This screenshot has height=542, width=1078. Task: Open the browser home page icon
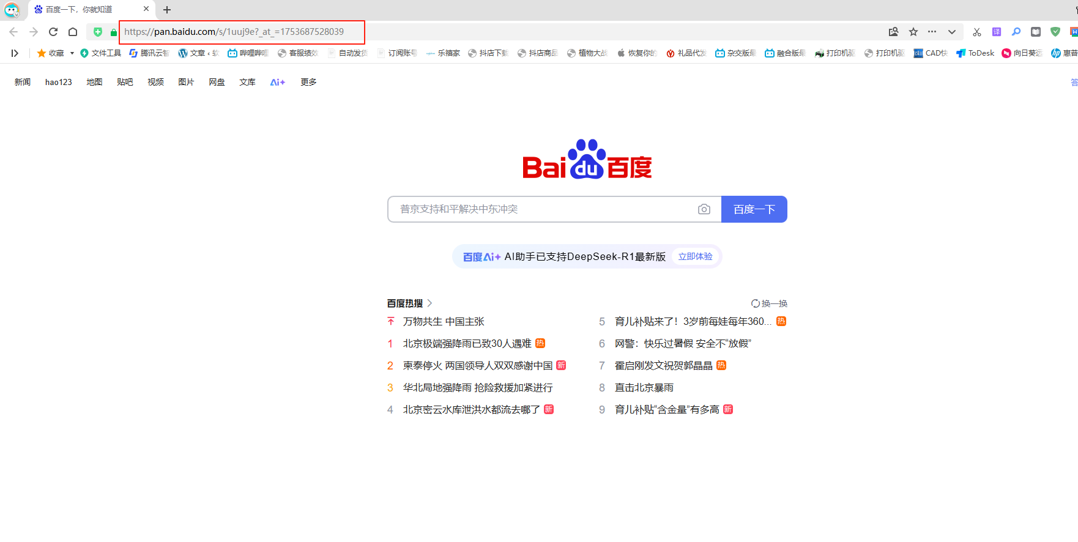(73, 32)
